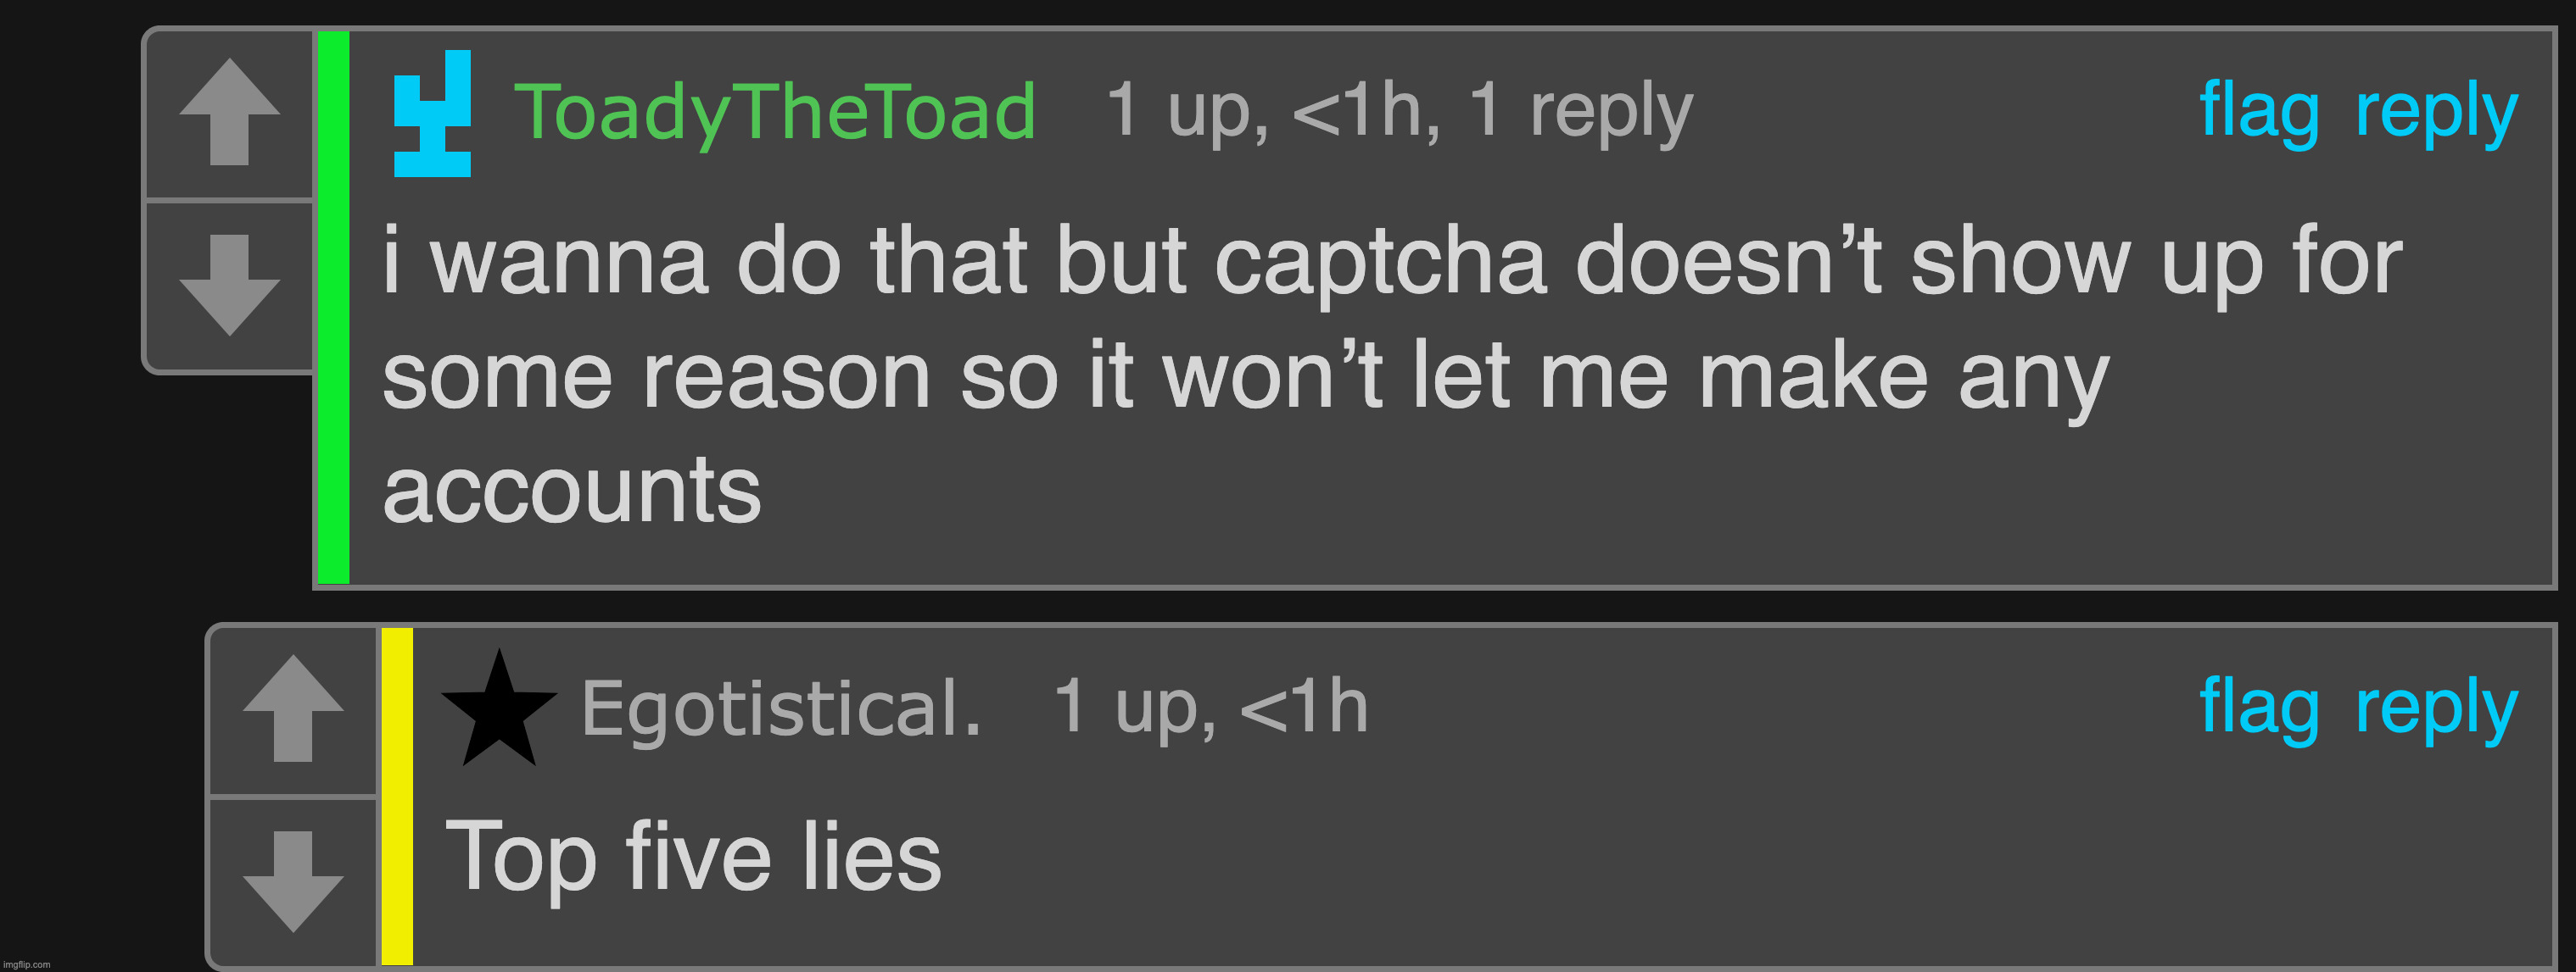
Task: Toggle your upvote on ToadyTheToad's comment
Action: point(231,113)
